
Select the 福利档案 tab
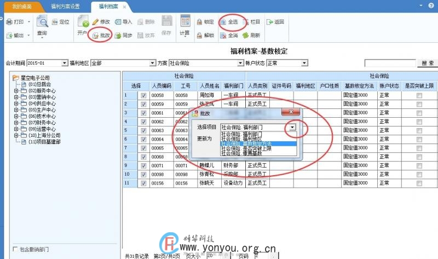108,7
